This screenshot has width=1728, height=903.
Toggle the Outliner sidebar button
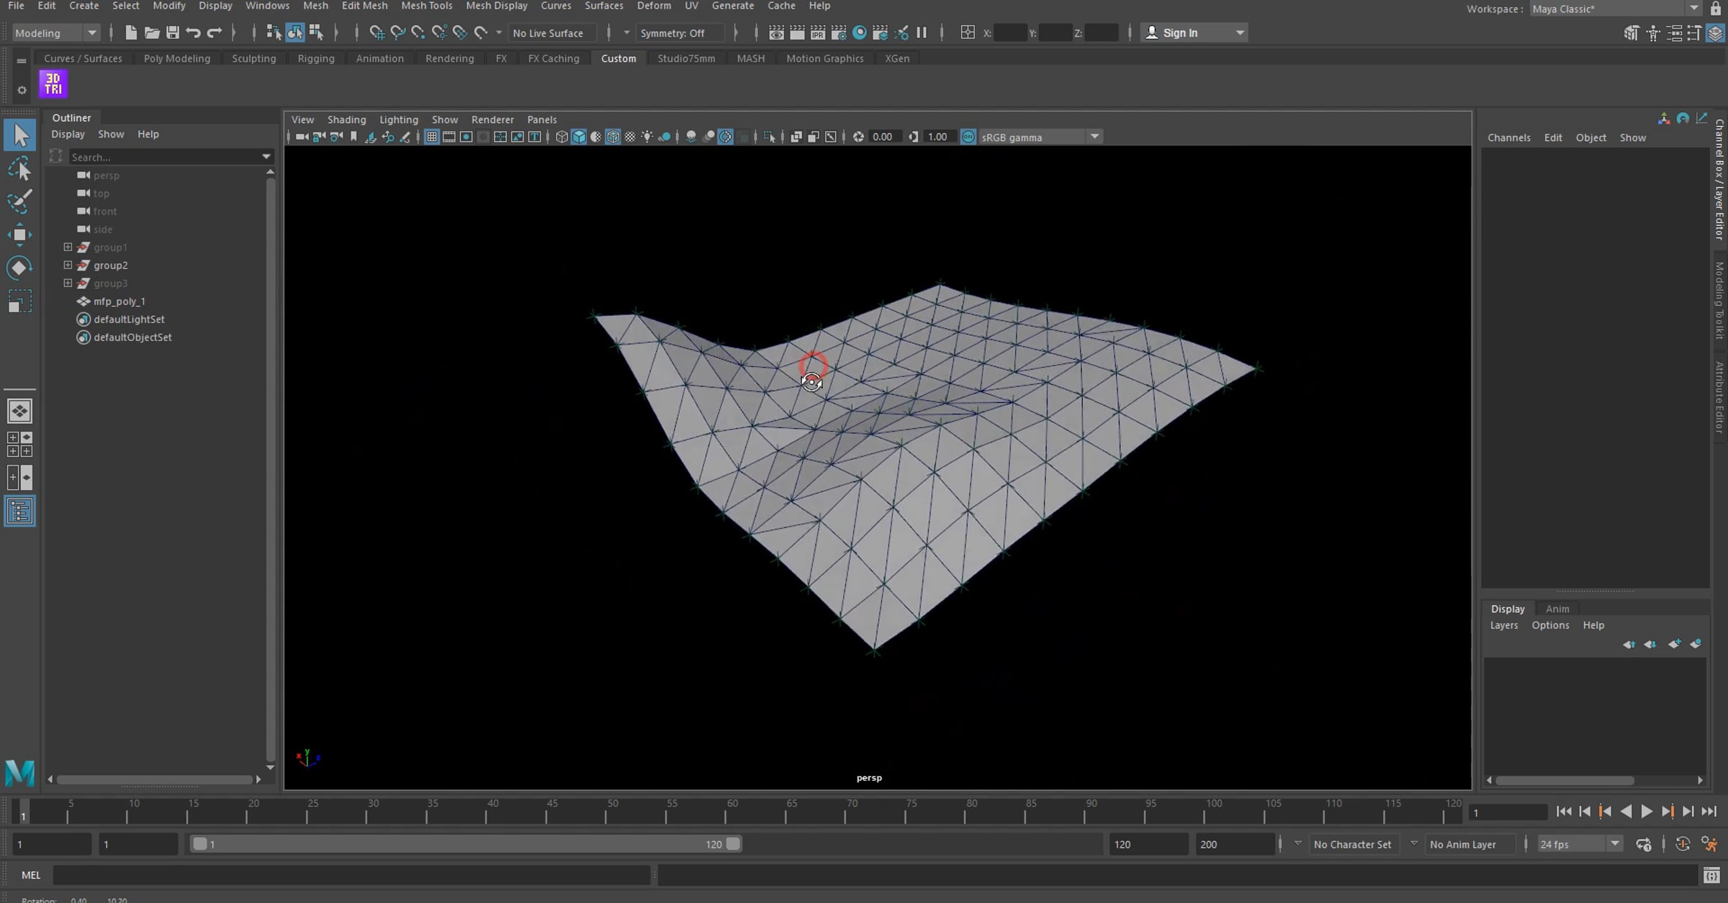pyautogui.click(x=19, y=512)
